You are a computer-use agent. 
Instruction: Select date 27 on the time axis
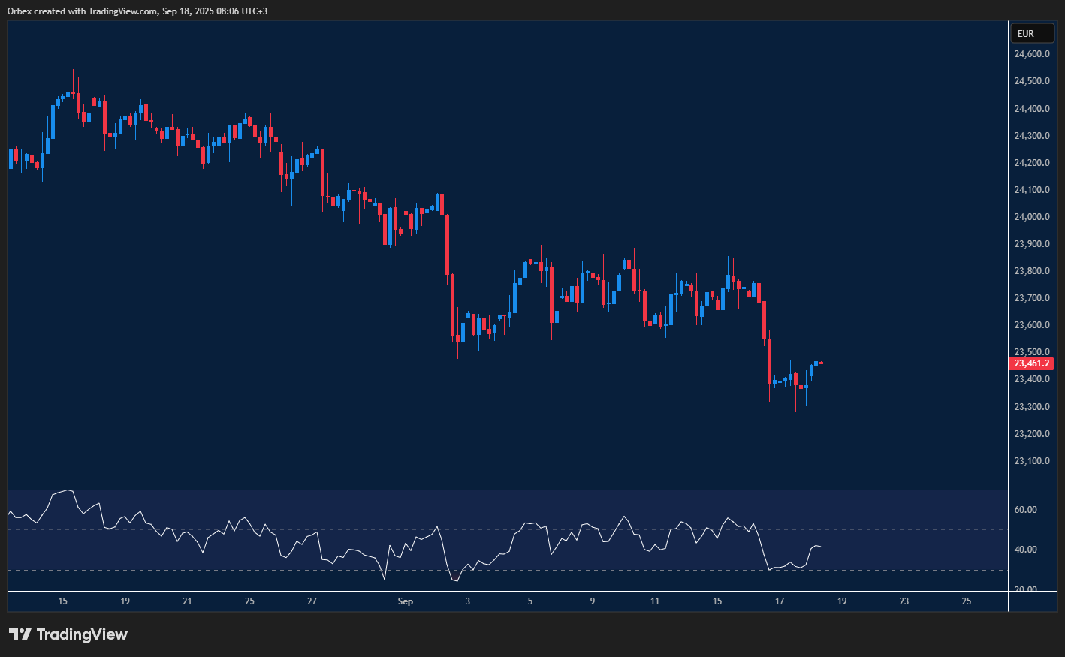click(312, 601)
